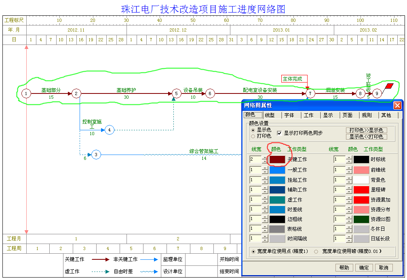Viewport: 407px width, 280px height.
Task: Open the 背景色 white color swatch
Action: tap(361, 180)
